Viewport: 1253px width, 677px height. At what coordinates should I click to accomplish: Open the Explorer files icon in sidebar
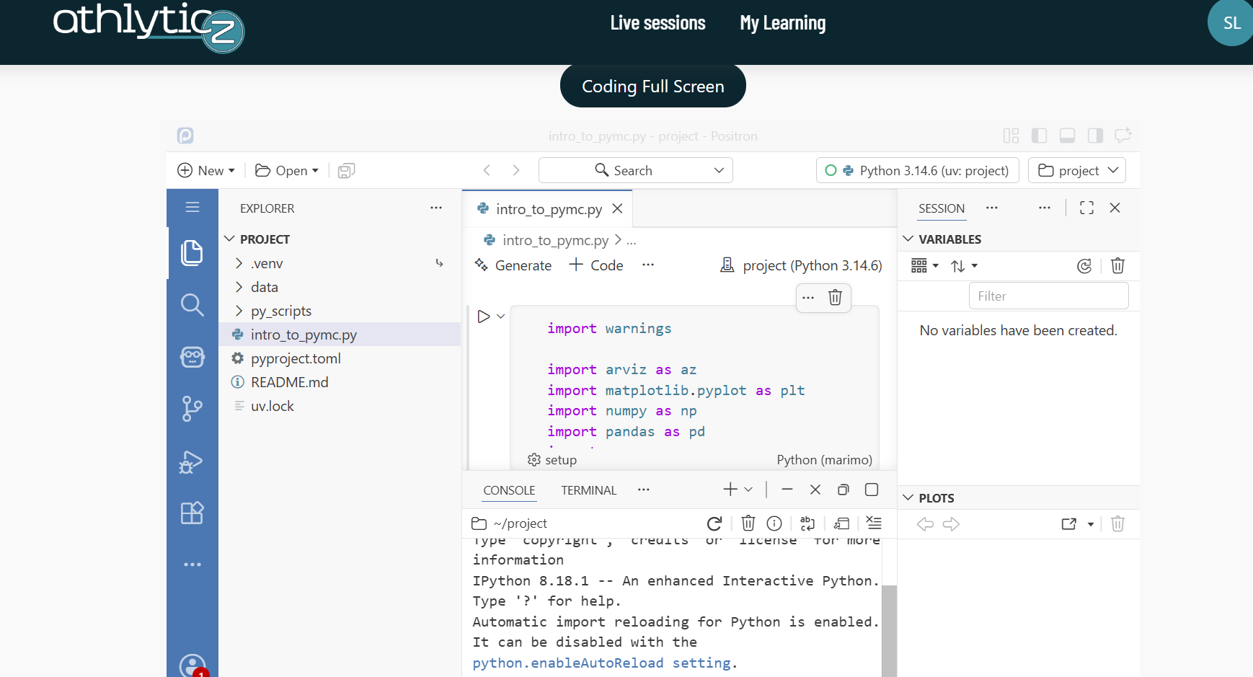(x=192, y=253)
